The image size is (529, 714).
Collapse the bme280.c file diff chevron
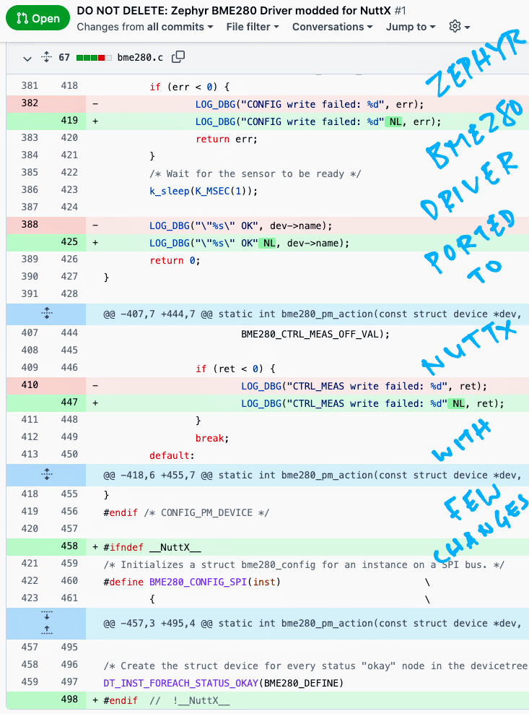click(27, 58)
